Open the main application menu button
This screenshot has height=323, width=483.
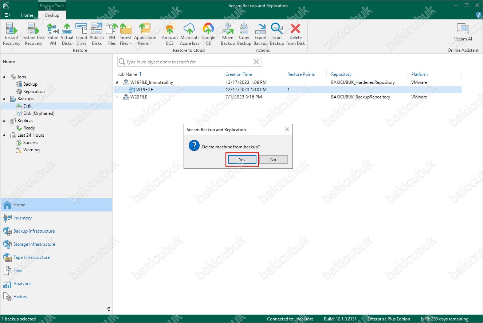click(x=7, y=15)
